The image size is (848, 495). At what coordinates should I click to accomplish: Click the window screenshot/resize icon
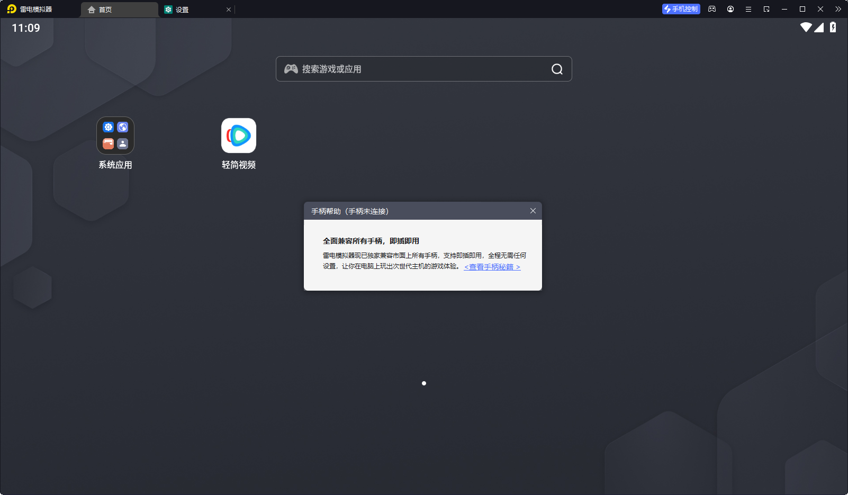pos(766,9)
